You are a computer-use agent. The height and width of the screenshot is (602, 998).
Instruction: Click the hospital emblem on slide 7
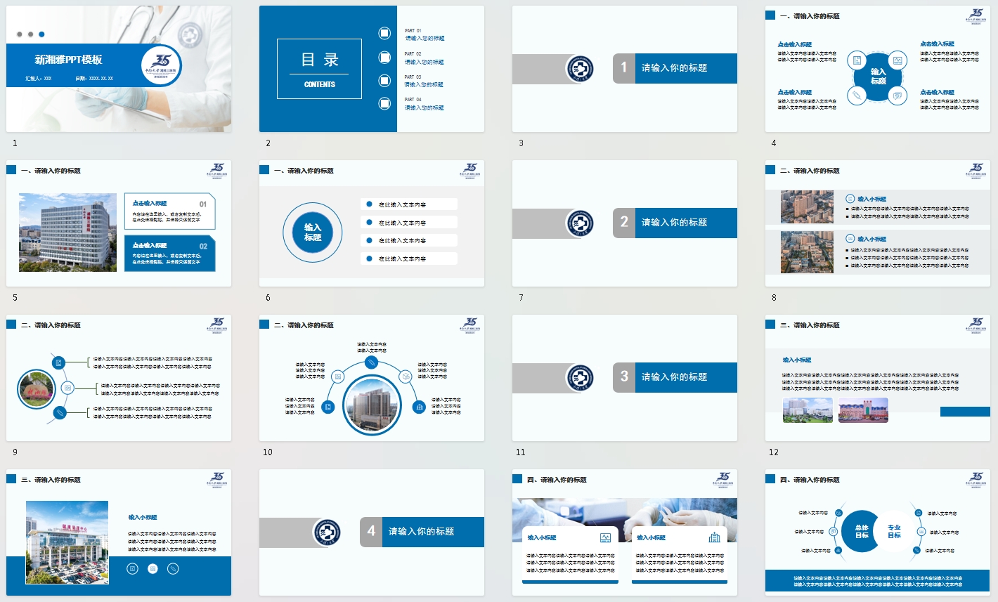pyautogui.click(x=580, y=223)
